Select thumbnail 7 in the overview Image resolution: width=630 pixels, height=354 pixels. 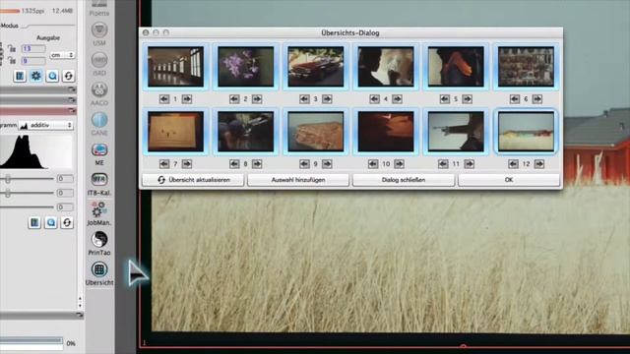(x=175, y=132)
